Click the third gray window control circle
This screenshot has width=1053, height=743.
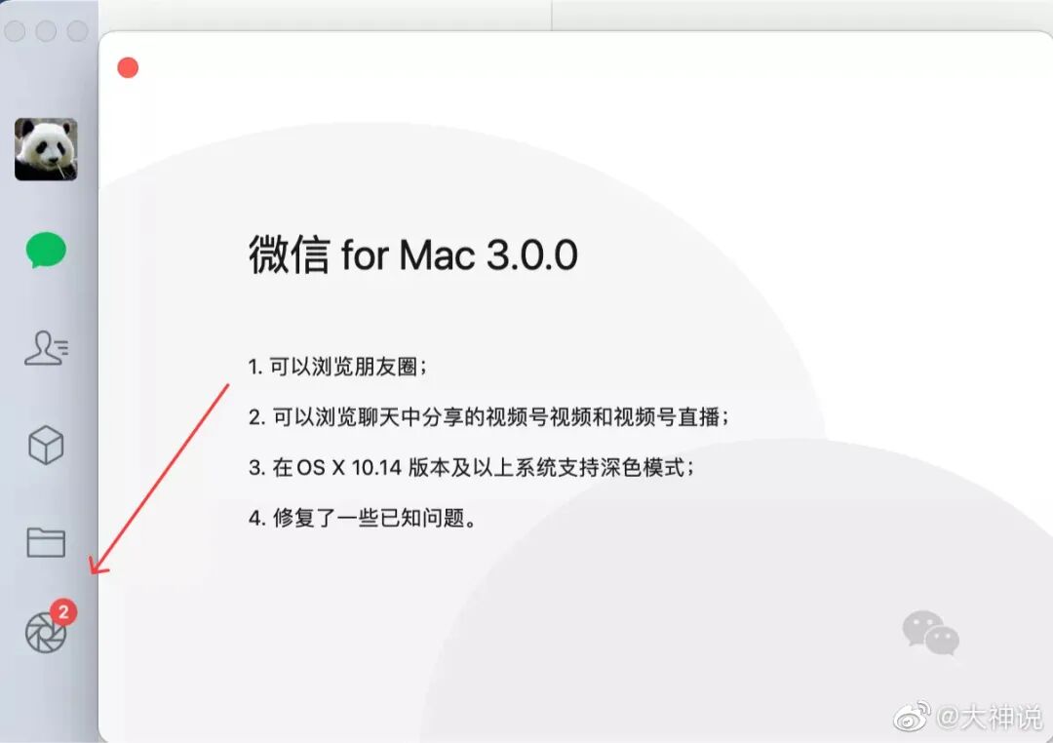(x=77, y=30)
